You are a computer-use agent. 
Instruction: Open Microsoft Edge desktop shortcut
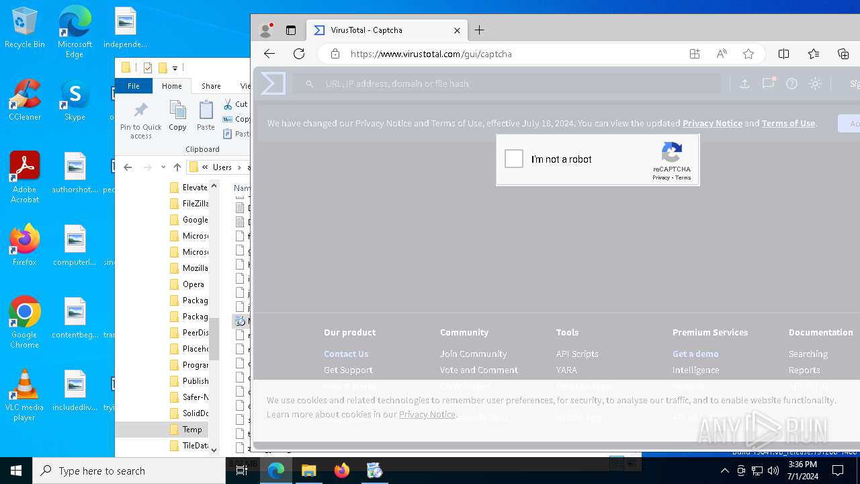pos(75,32)
